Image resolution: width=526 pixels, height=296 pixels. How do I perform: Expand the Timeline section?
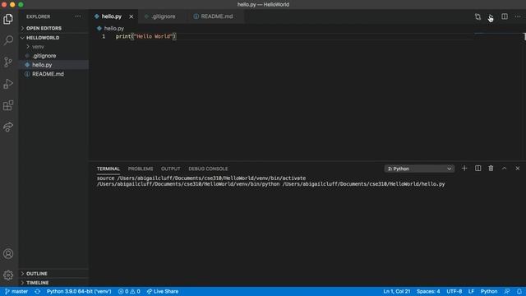pos(53,283)
